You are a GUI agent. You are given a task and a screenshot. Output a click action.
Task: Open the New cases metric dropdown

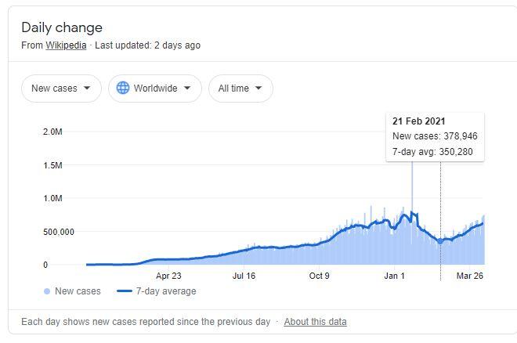coord(61,88)
